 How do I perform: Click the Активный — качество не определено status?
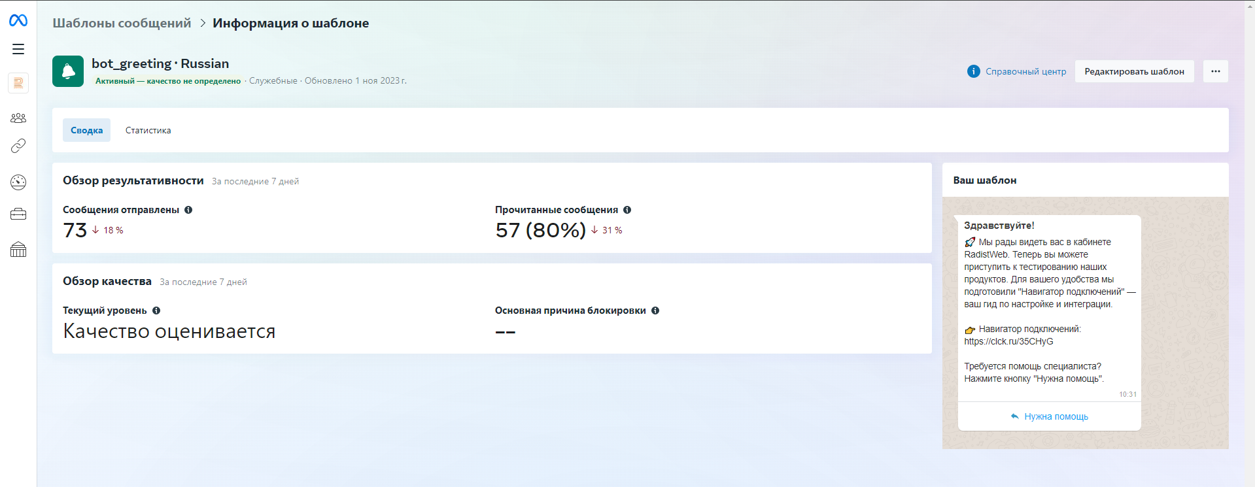[x=168, y=81]
